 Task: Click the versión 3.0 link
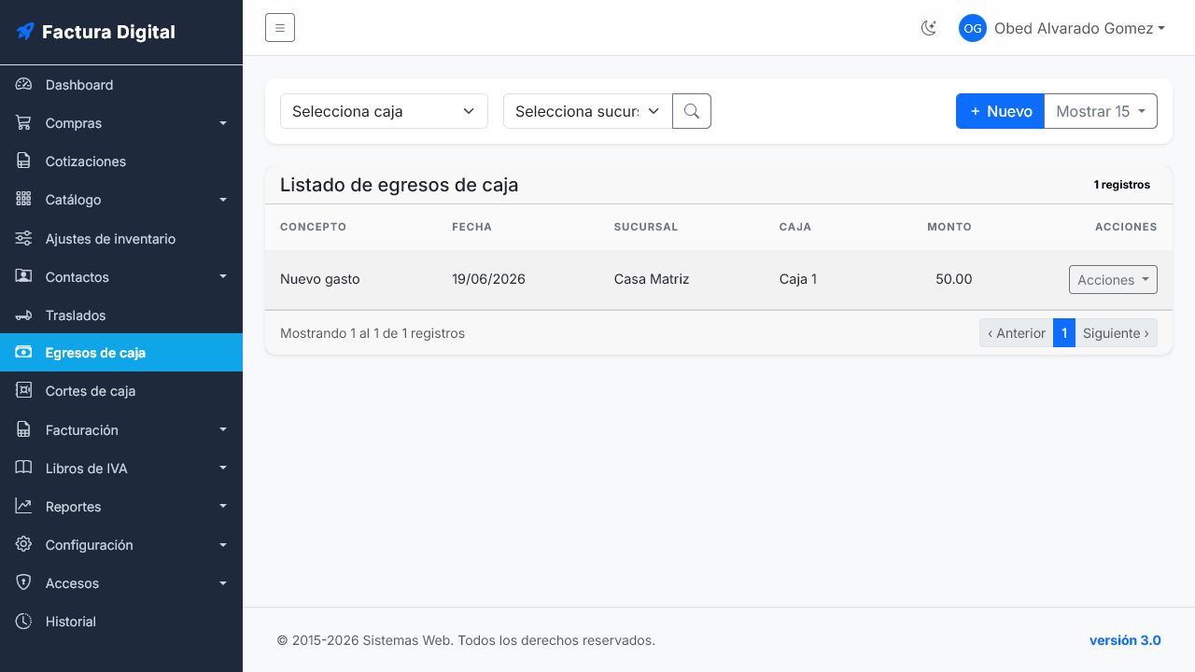pos(1125,640)
